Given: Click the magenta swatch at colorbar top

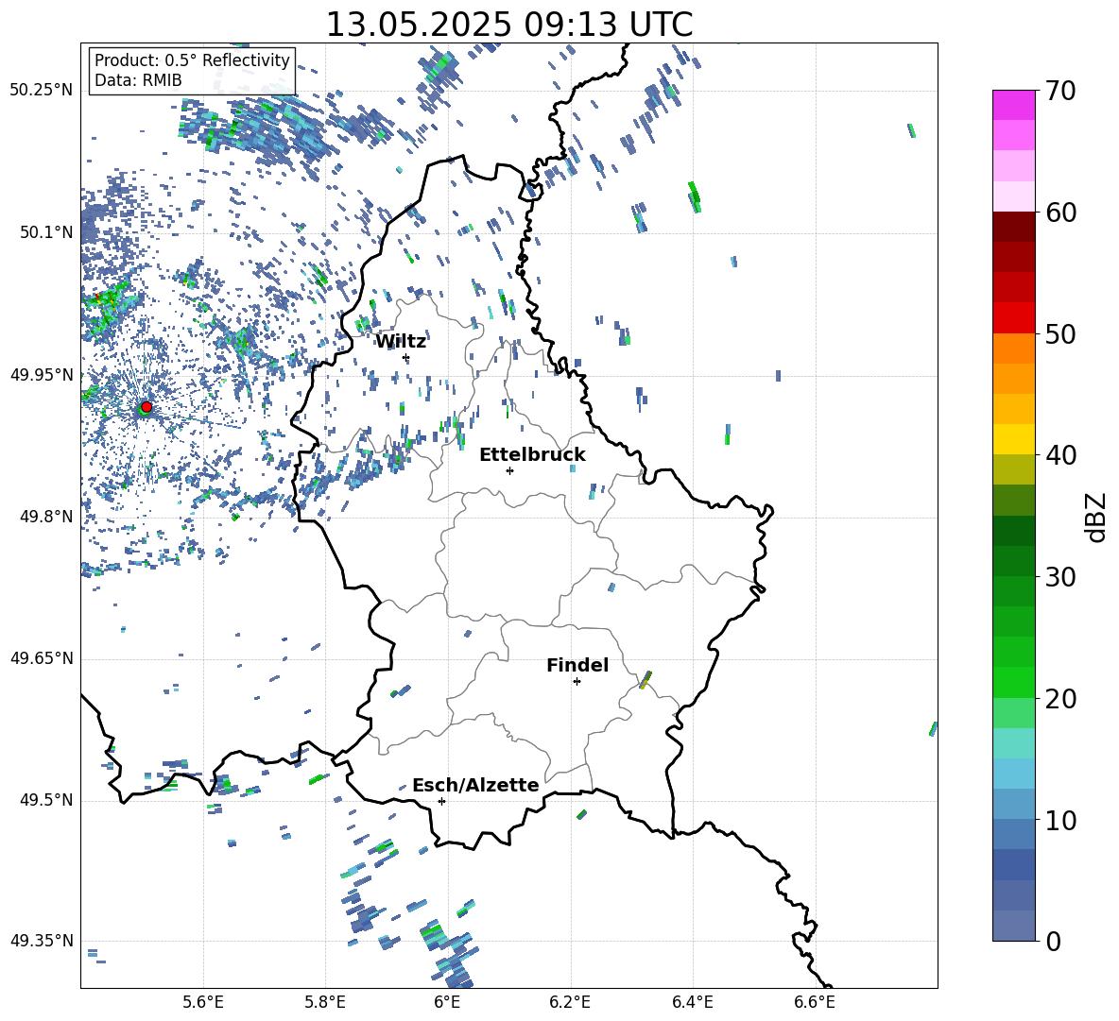Looking at the screenshot, I should click(x=1014, y=105).
